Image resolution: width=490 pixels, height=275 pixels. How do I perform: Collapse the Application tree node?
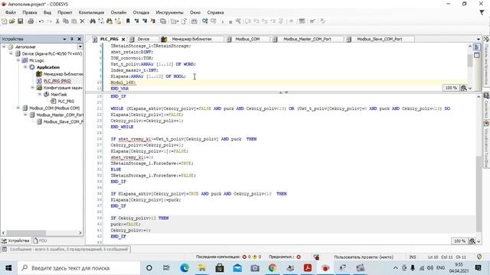click(25, 67)
